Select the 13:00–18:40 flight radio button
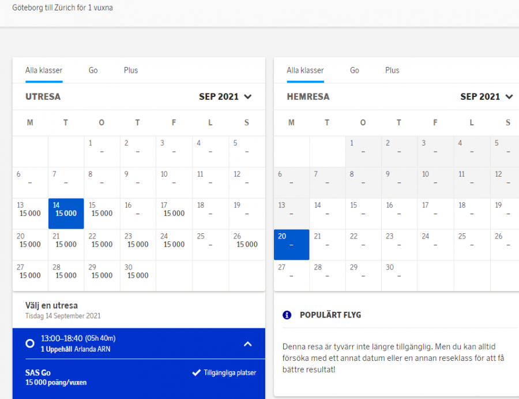519x399 pixels. coord(30,343)
